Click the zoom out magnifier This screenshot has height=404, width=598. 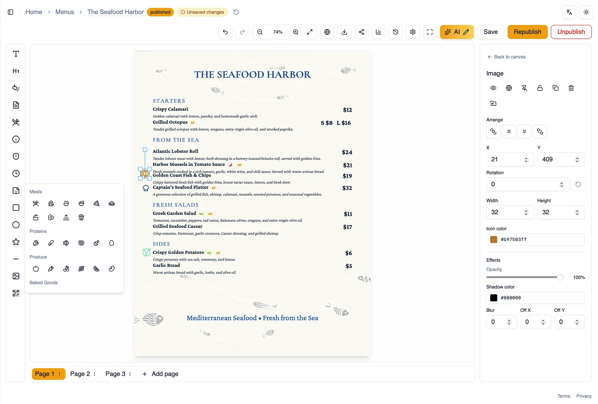(x=260, y=32)
